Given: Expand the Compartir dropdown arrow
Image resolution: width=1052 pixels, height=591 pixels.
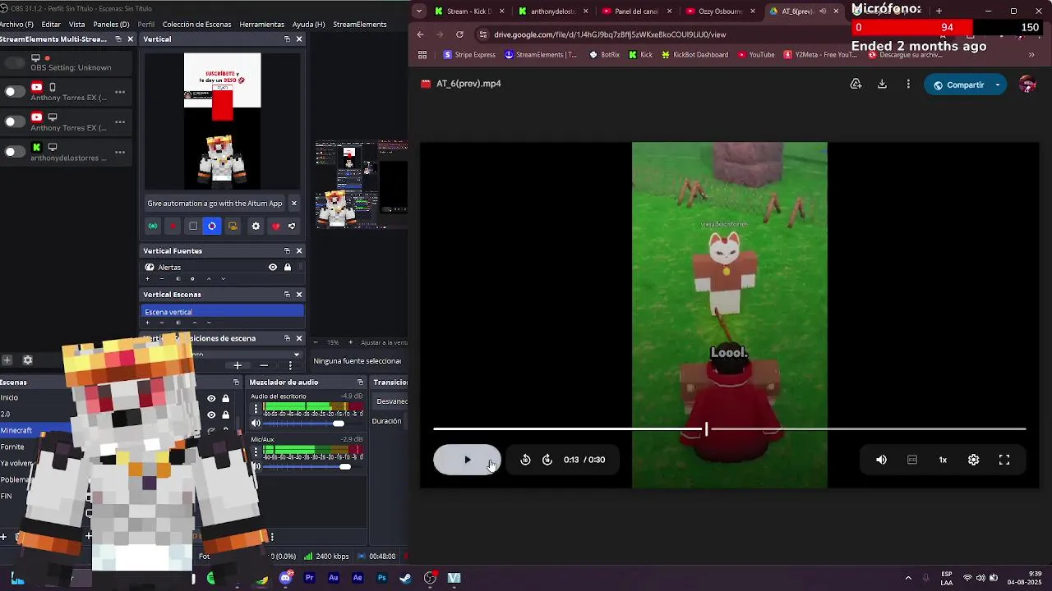Looking at the screenshot, I should click(x=998, y=85).
